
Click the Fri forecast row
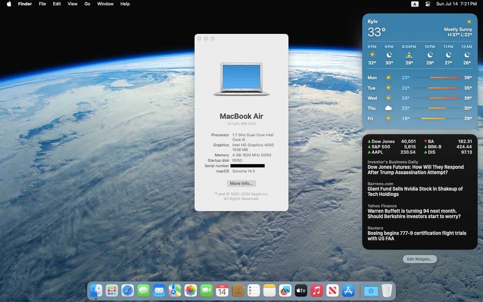point(420,118)
